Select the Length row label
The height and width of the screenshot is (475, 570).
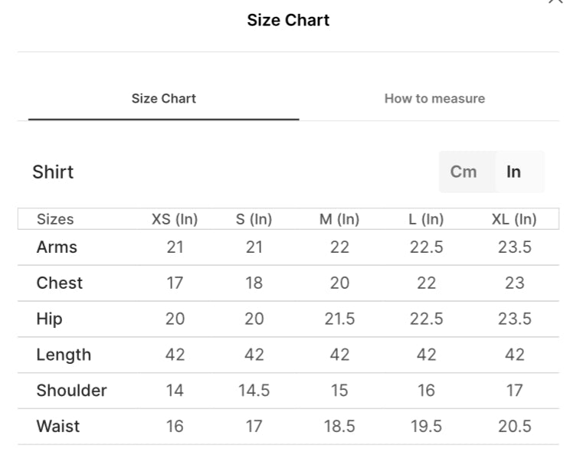tap(64, 355)
